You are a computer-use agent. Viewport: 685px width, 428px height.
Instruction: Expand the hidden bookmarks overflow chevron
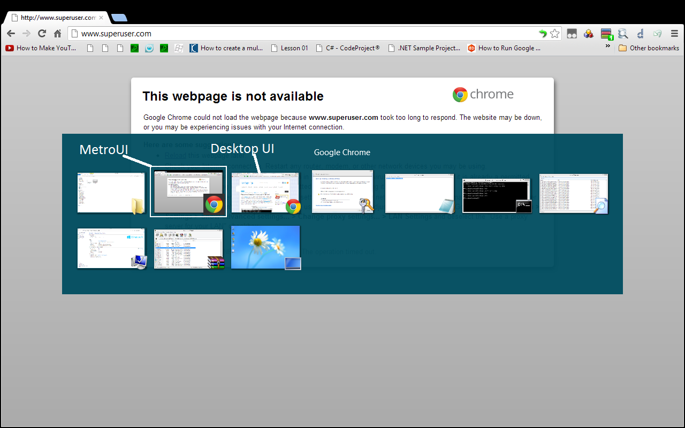point(608,47)
